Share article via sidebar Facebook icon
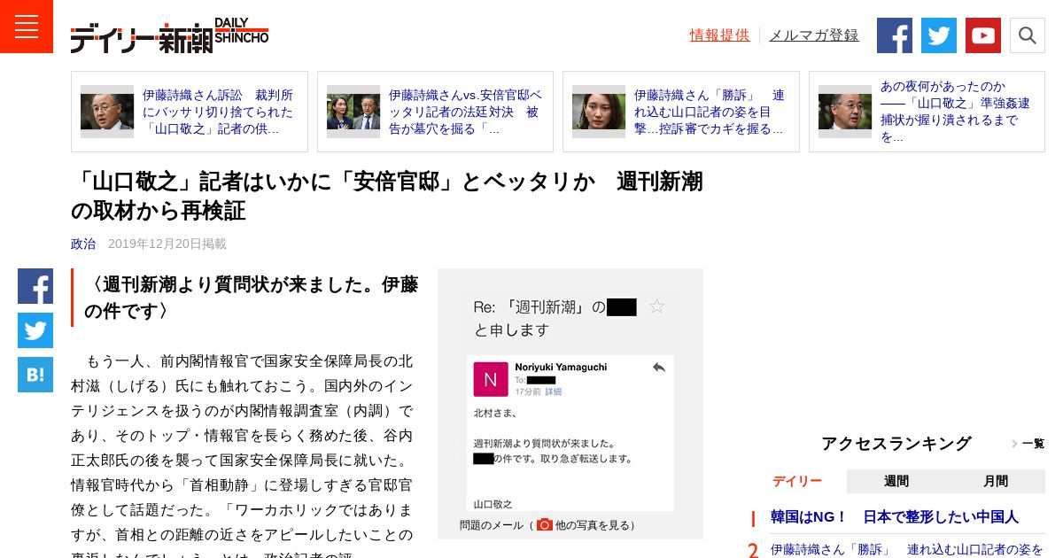The height and width of the screenshot is (558, 1063). point(35,286)
